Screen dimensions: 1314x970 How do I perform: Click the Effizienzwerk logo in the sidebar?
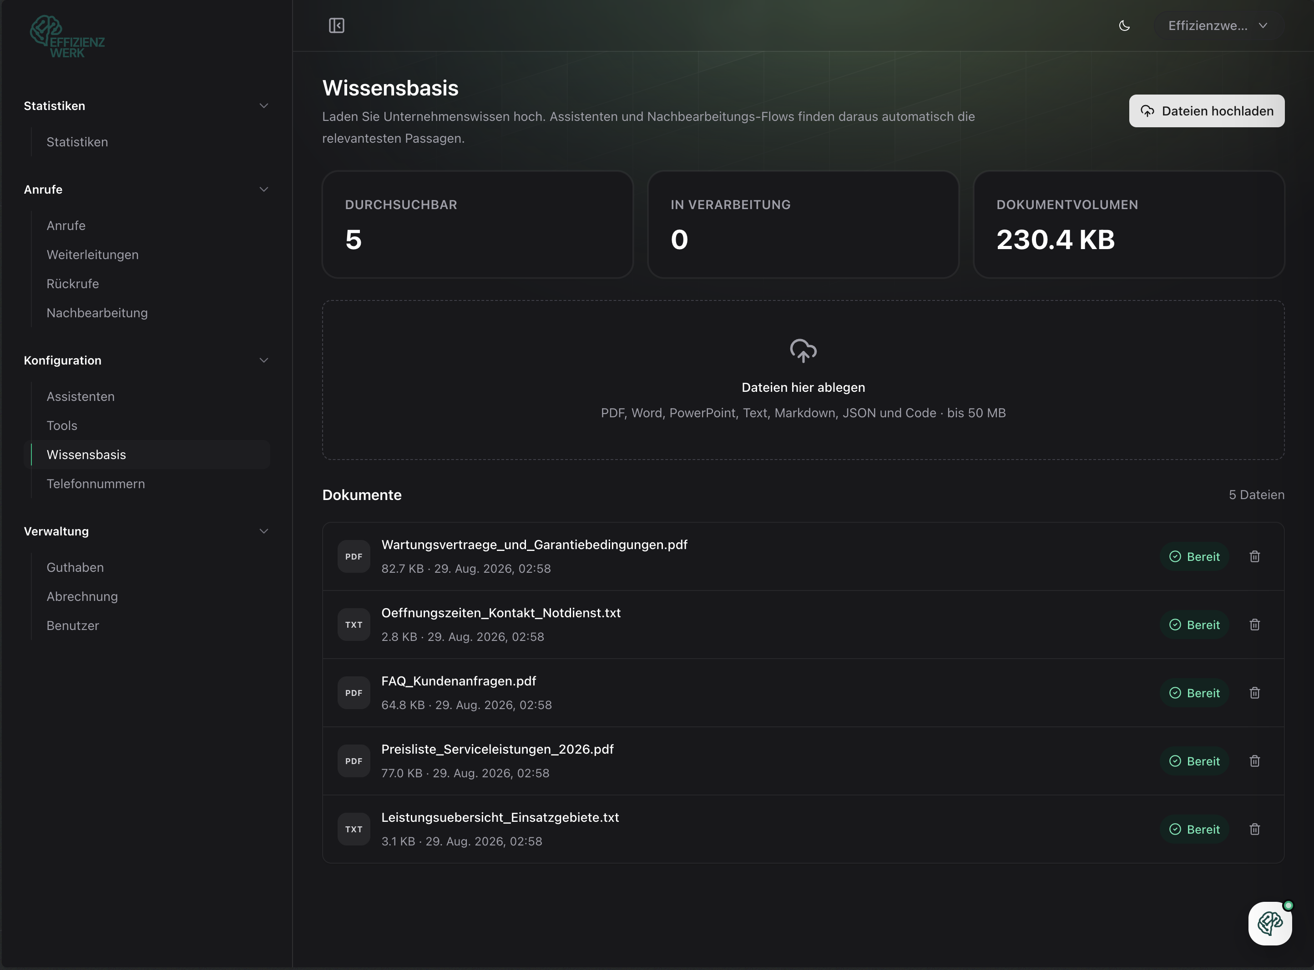click(67, 36)
